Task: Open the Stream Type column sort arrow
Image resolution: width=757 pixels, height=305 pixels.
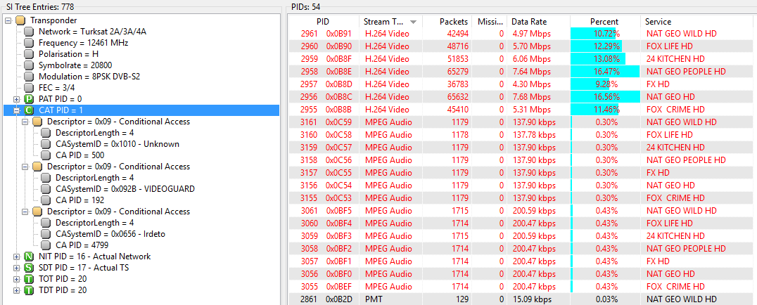Action: pyautogui.click(x=413, y=22)
